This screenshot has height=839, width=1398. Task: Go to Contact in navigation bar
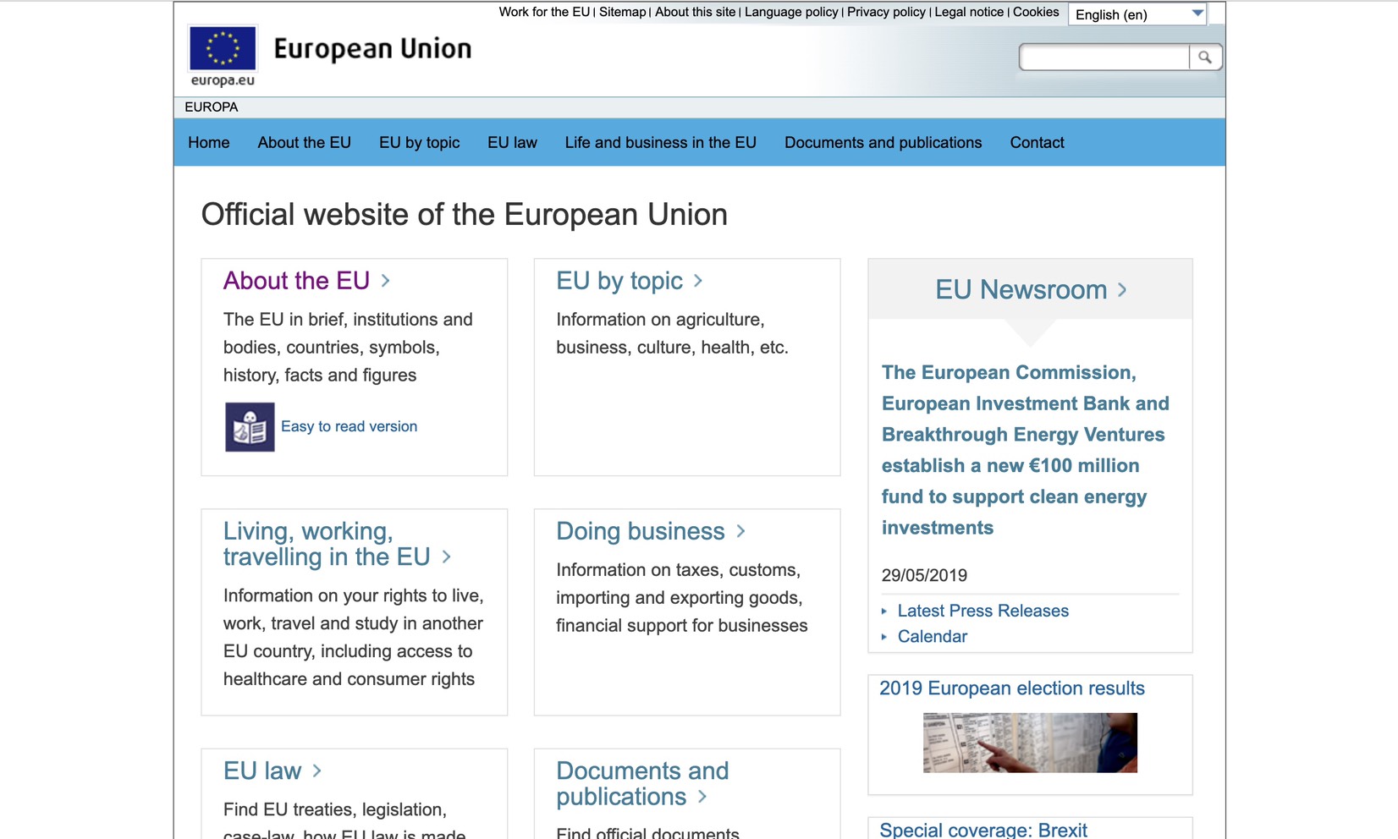[x=1037, y=143]
